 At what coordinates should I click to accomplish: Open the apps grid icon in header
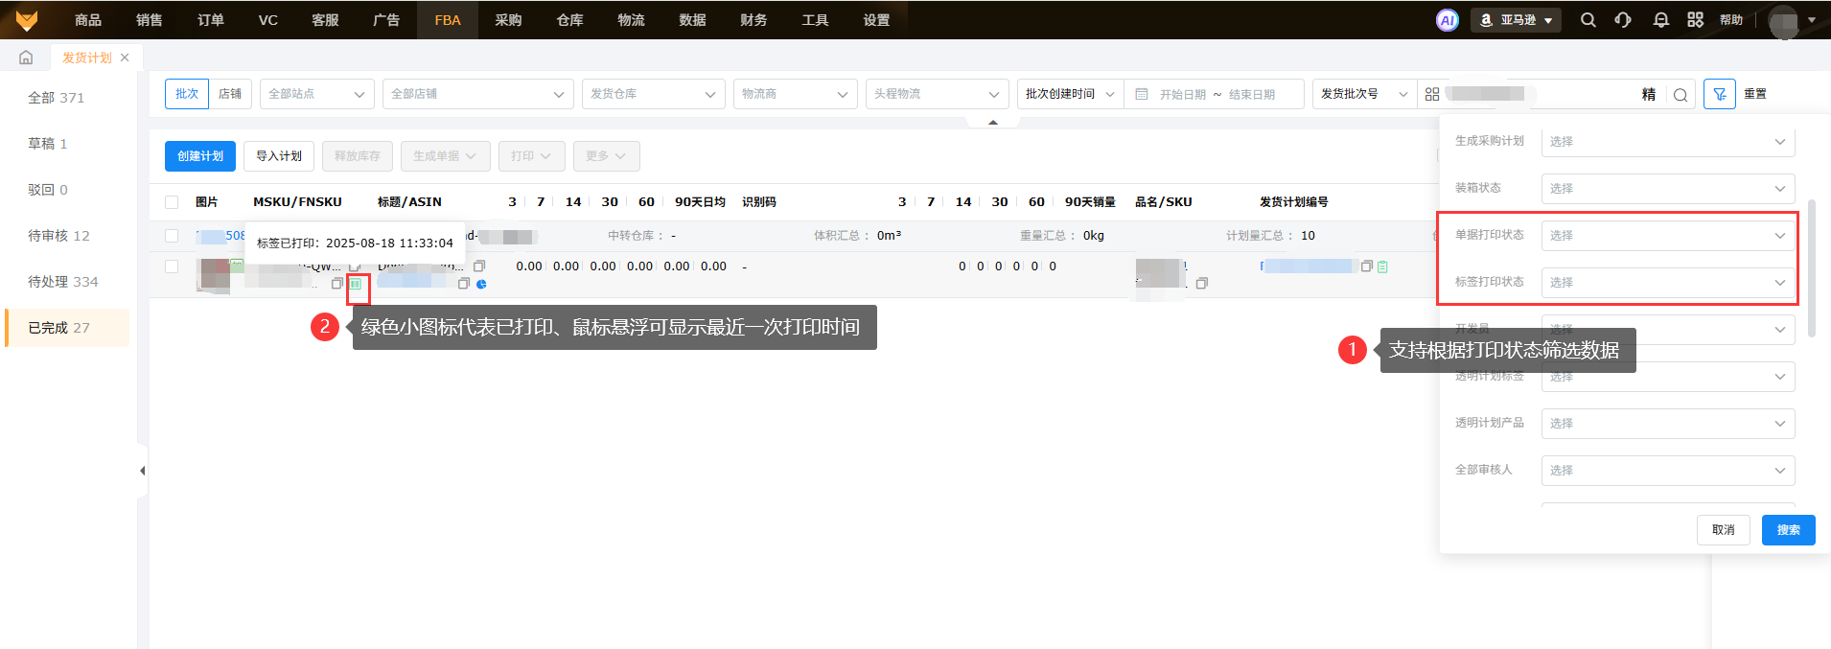(x=1695, y=20)
